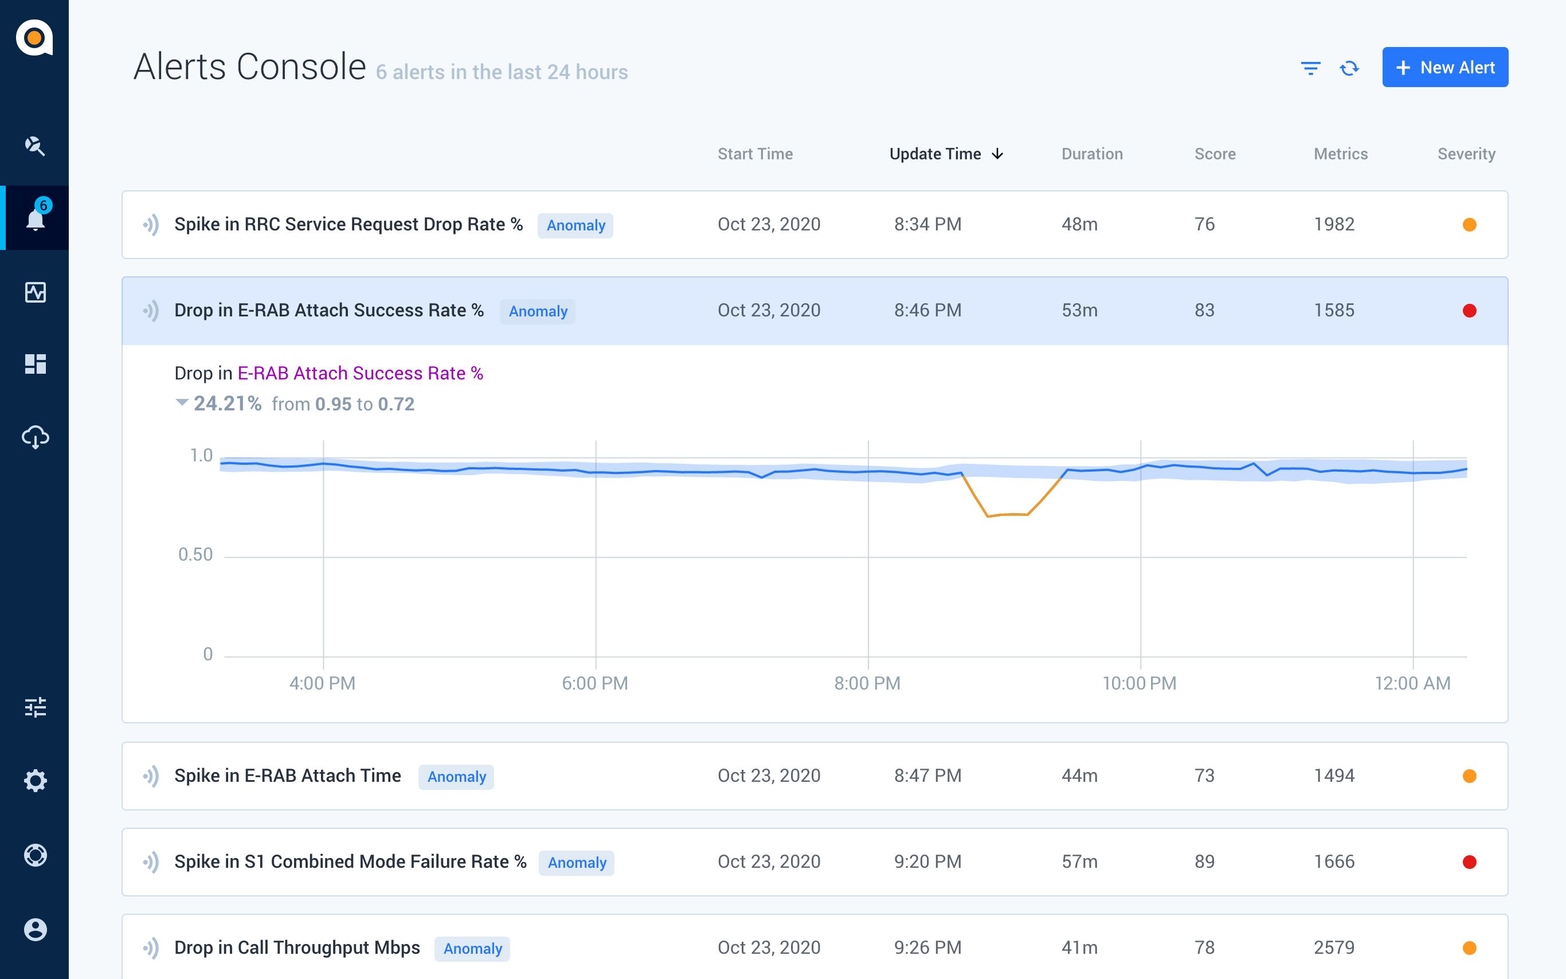
Task: Open the E-RAB Attach Success Rate % metric link
Action: coord(360,374)
